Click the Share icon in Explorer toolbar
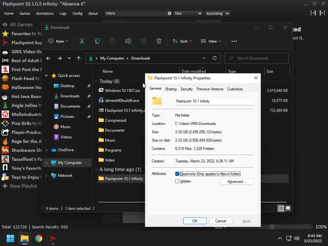Screen dimensions: 328x246 pyautogui.click(x=143, y=41)
